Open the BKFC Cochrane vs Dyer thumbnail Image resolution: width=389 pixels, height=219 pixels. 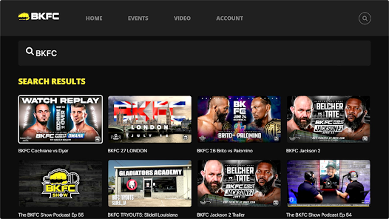point(60,119)
